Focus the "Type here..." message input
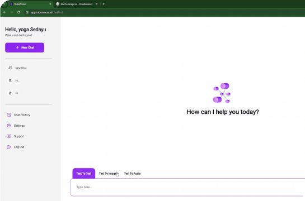 tap(187, 187)
